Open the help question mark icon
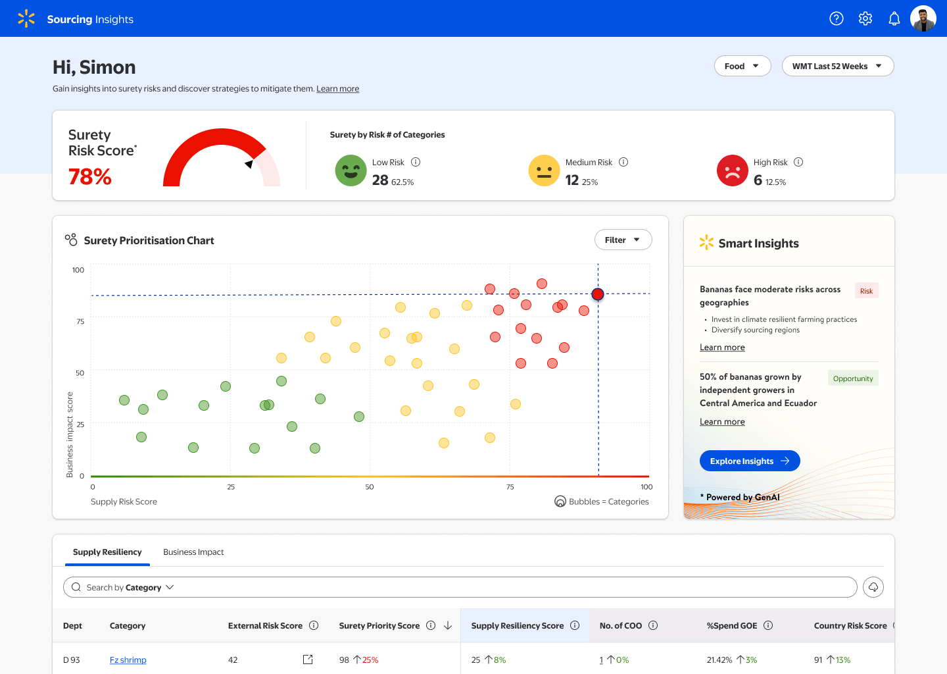Viewport: 947px width, 674px height. click(836, 18)
